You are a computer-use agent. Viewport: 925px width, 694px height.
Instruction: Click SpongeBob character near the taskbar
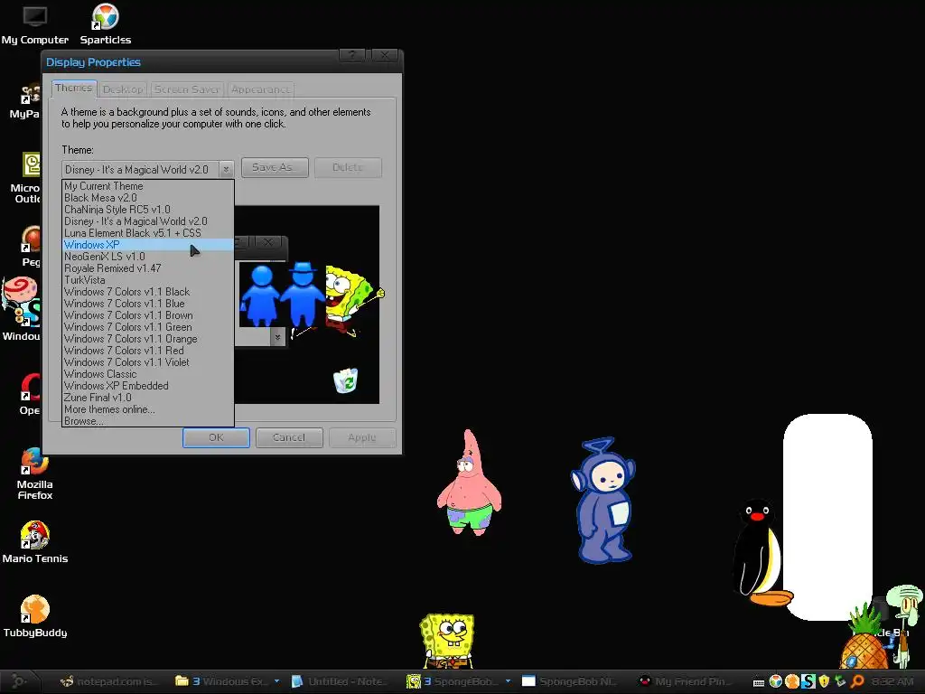click(448, 641)
